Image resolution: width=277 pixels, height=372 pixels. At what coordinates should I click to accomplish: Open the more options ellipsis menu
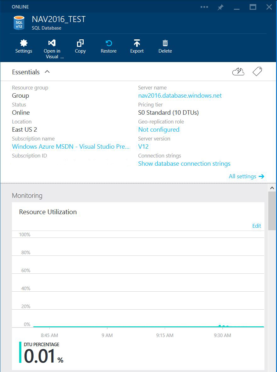coord(204,7)
